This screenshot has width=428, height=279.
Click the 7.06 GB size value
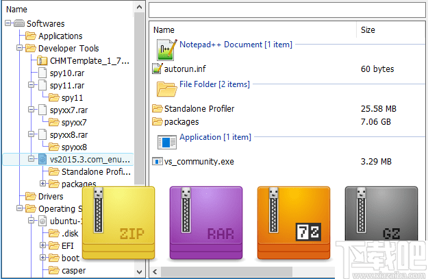pyautogui.click(x=376, y=121)
